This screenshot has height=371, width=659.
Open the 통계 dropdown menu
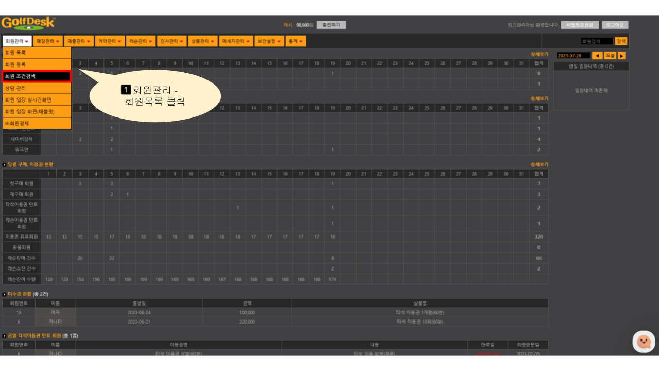(x=295, y=41)
